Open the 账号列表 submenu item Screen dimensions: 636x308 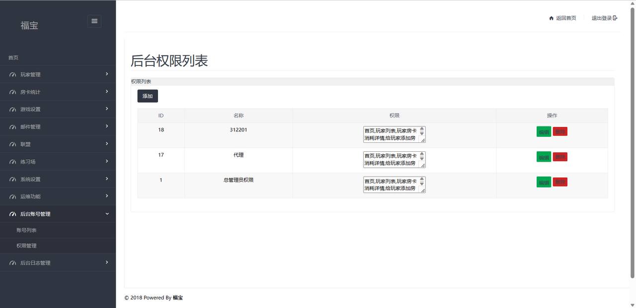pos(26,230)
